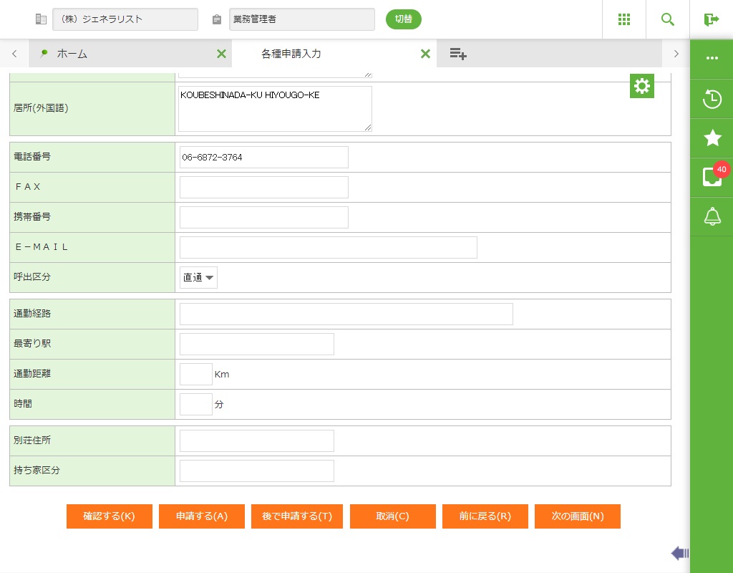Close the 各種申請入力 tab
Image resolution: width=733 pixels, height=573 pixels.
pyautogui.click(x=425, y=54)
